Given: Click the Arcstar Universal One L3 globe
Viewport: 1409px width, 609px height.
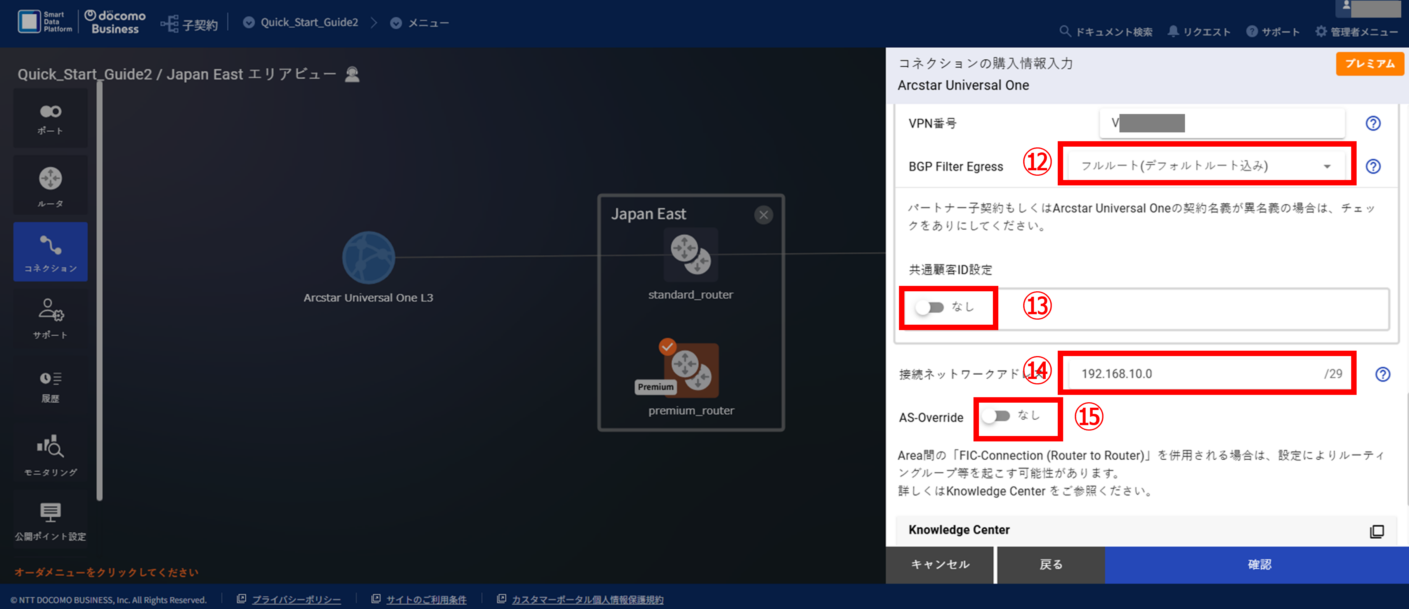Looking at the screenshot, I should (368, 258).
